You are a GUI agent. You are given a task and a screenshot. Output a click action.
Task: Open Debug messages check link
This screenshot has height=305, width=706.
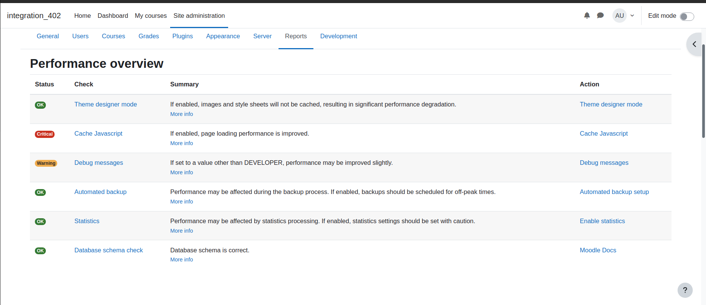point(99,163)
